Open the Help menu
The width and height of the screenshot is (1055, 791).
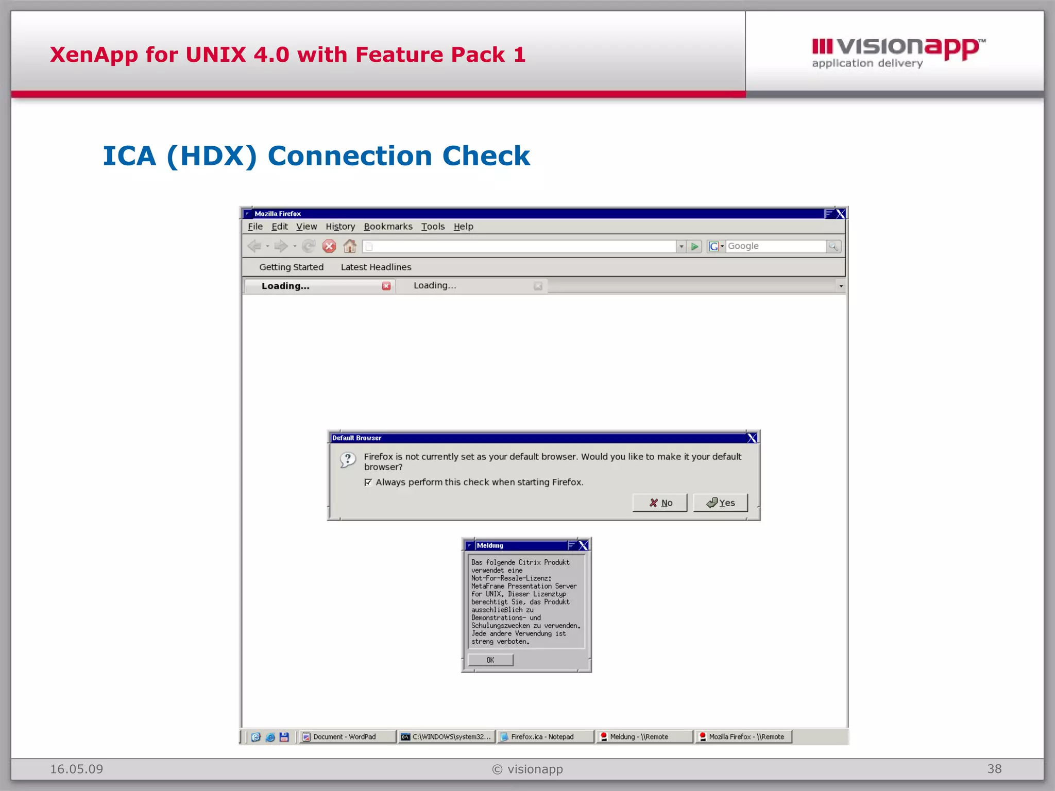463,227
